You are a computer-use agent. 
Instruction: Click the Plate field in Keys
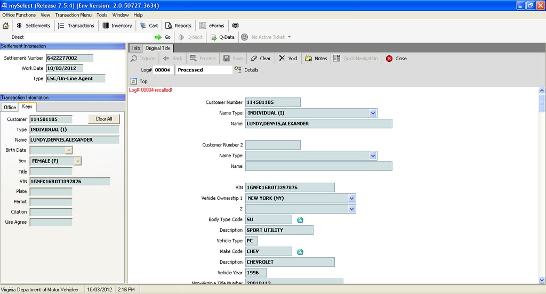coord(51,192)
